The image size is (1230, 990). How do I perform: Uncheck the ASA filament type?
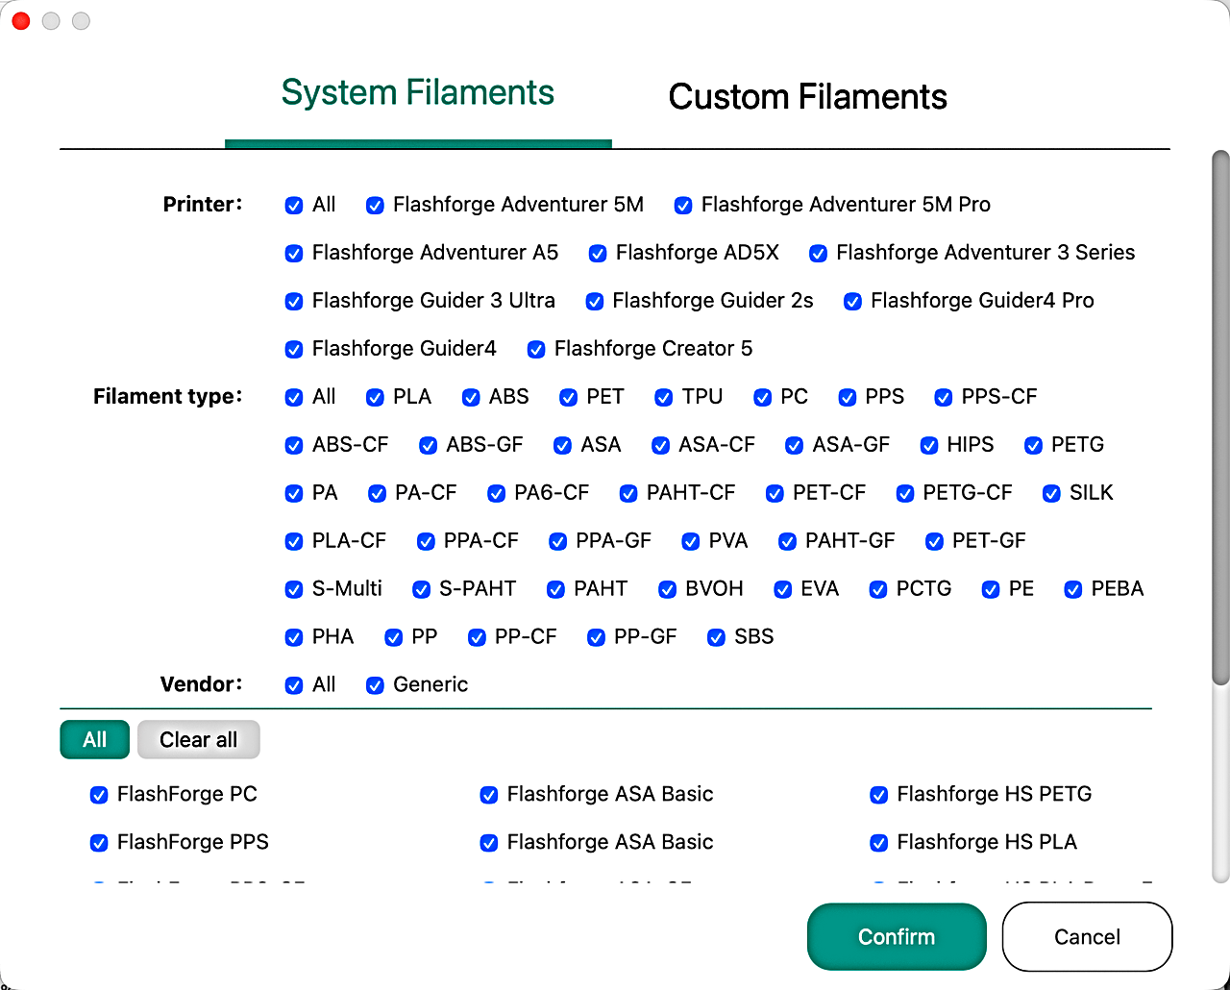click(x=563, y=445)
